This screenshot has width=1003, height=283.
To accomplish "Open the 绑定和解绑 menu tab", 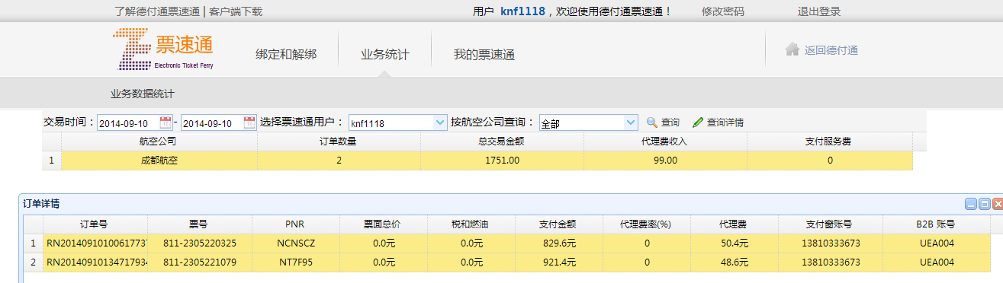I will click(286, 55).
